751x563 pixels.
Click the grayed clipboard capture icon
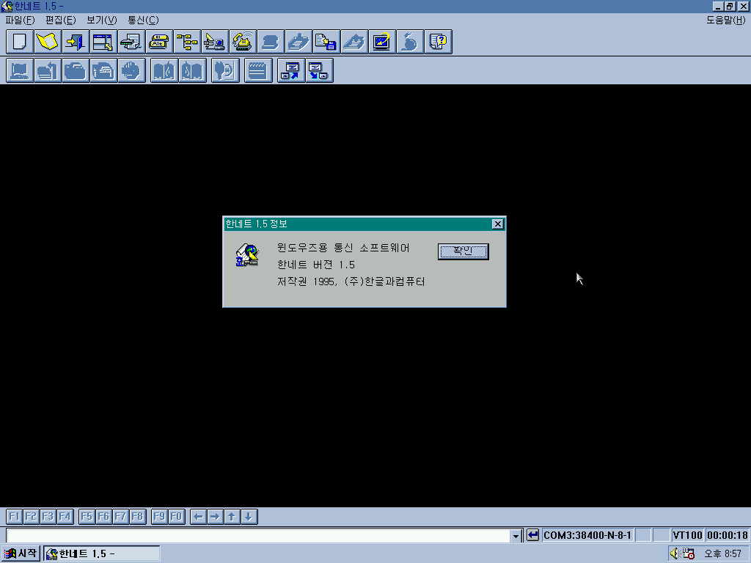pyautogui.click(x=298, y=42)
